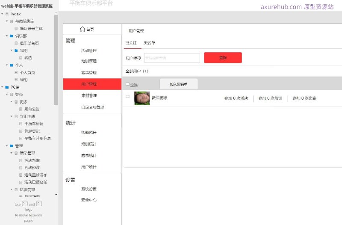Viewport: 342px width, 225px height.
Task: Switch to the 黑名单 tab
Action: coord(149,43)
